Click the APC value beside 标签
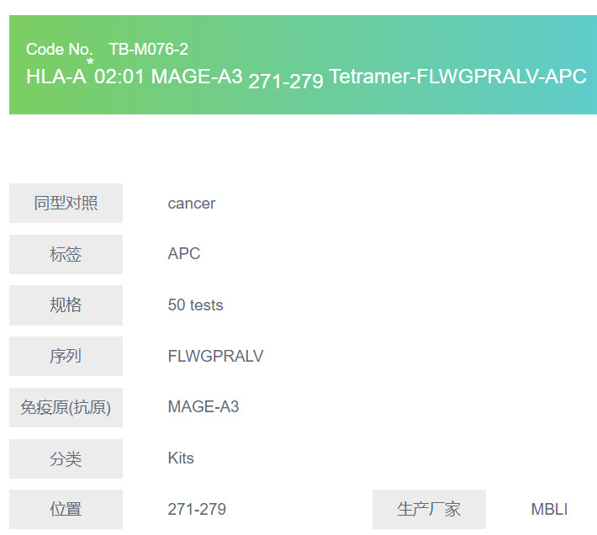Viewport: 597px width, 535px height. tap(184, 254)
